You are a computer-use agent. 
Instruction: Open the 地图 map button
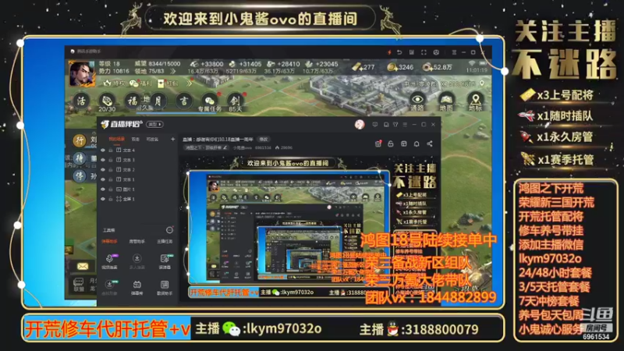pos(446,102)
